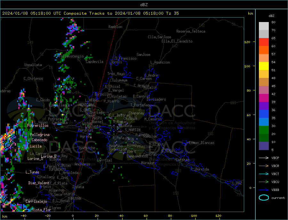Image resolution: width=288 pixels, height=220 pixels.
Task: Click the 'MENDOZA' city label on map
Action: click(86, 105)
